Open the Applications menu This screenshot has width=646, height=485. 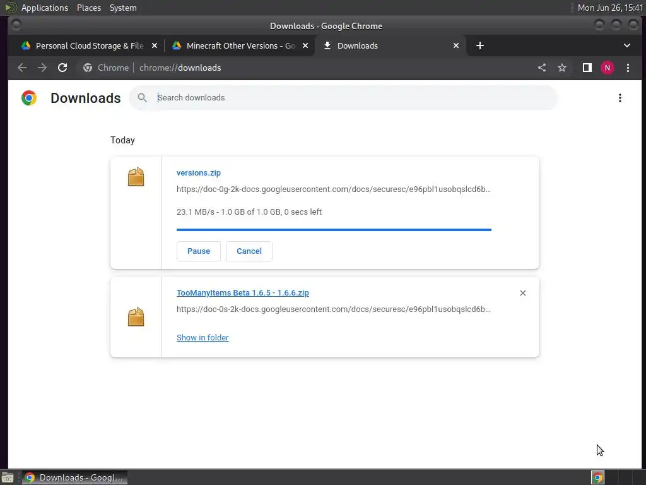pyautogui.click(x=45, y=8)
